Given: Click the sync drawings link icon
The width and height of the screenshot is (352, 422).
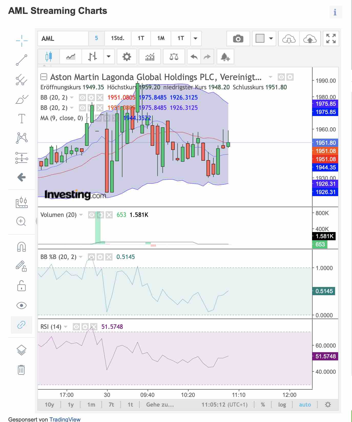Looking at the screenshot, I should click(22, 325).
